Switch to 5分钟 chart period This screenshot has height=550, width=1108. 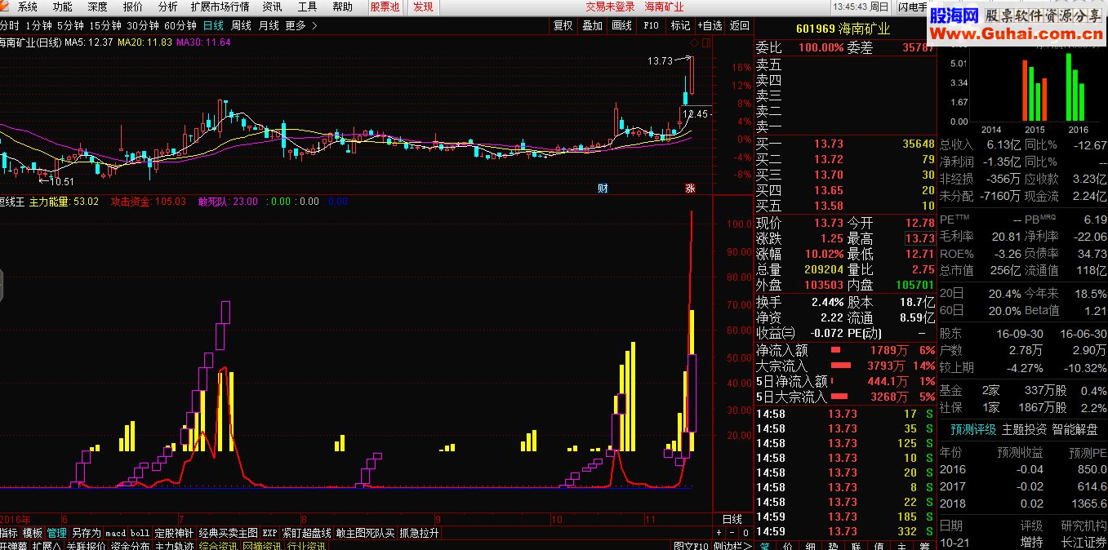(69, 25)
